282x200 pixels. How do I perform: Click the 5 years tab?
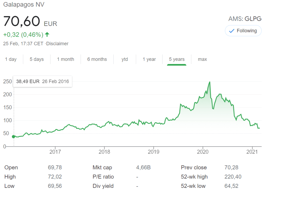click(177, 59)
